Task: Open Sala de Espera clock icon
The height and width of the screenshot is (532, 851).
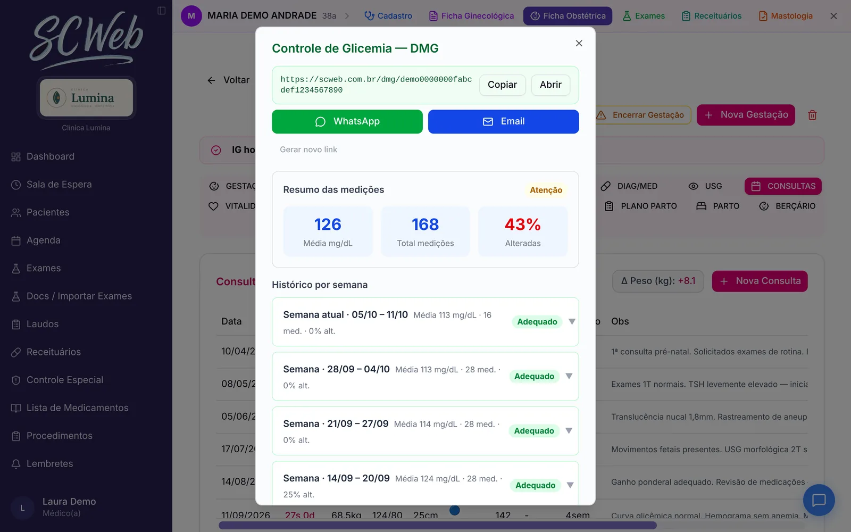Action: (16, 185)
